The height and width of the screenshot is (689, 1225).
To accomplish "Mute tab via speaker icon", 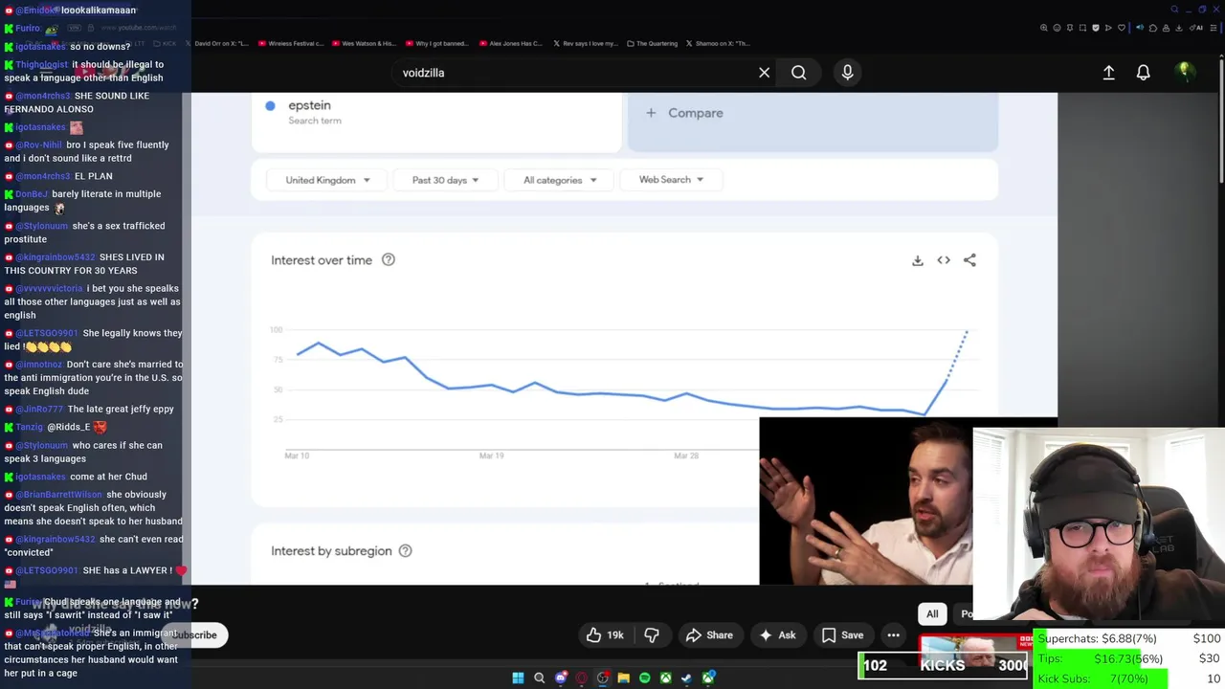I will tap(1140, 28).
